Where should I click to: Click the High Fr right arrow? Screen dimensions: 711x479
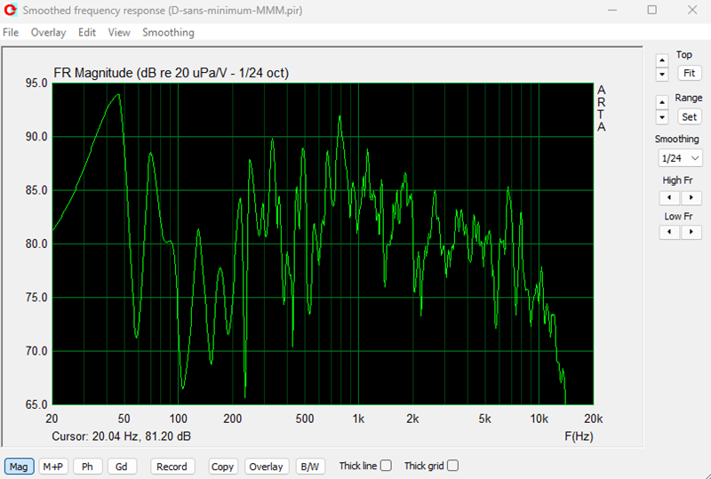coord(691,197)
